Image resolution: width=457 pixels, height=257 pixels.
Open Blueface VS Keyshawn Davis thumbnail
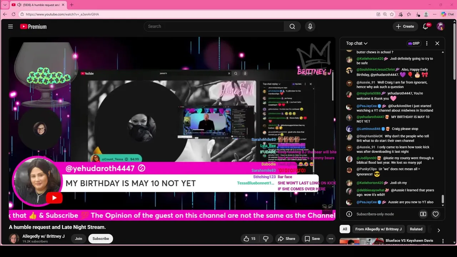pos(361,241)
